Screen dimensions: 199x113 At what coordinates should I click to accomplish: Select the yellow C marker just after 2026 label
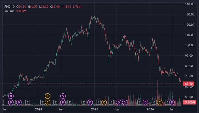160,102
